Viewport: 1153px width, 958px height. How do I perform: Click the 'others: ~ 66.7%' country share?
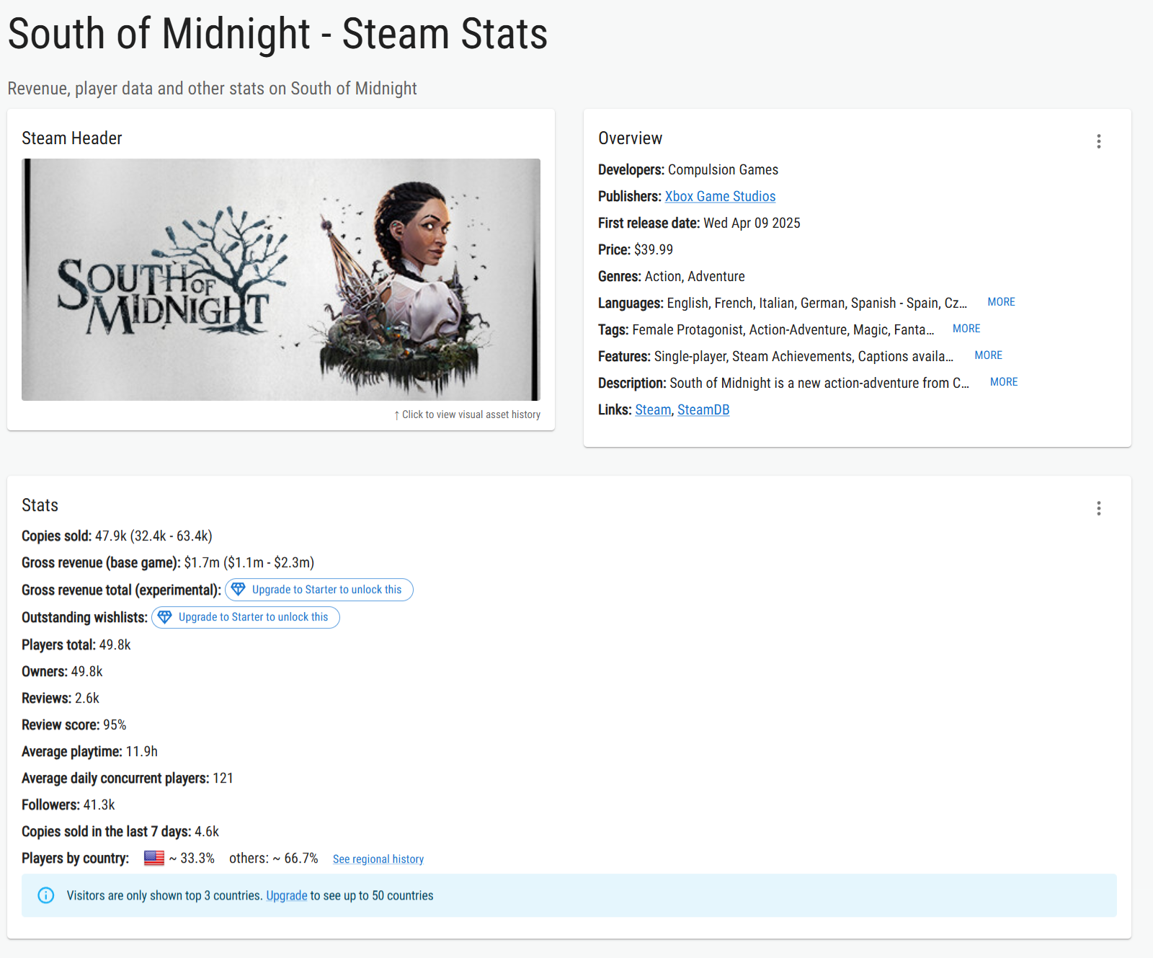pyautogui.click(x=274, y=858)
